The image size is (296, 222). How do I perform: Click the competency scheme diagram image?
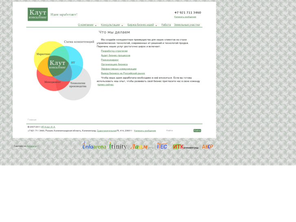pyautogui.click(x=63, y=70)
